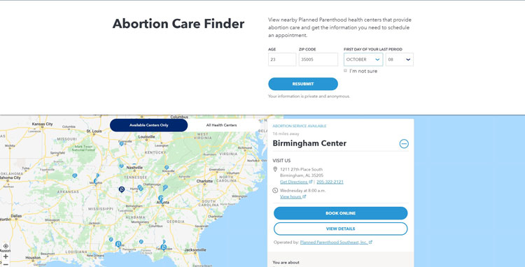
Task: Select the dark navy selected map pin
Action: (x=122, y=189)
